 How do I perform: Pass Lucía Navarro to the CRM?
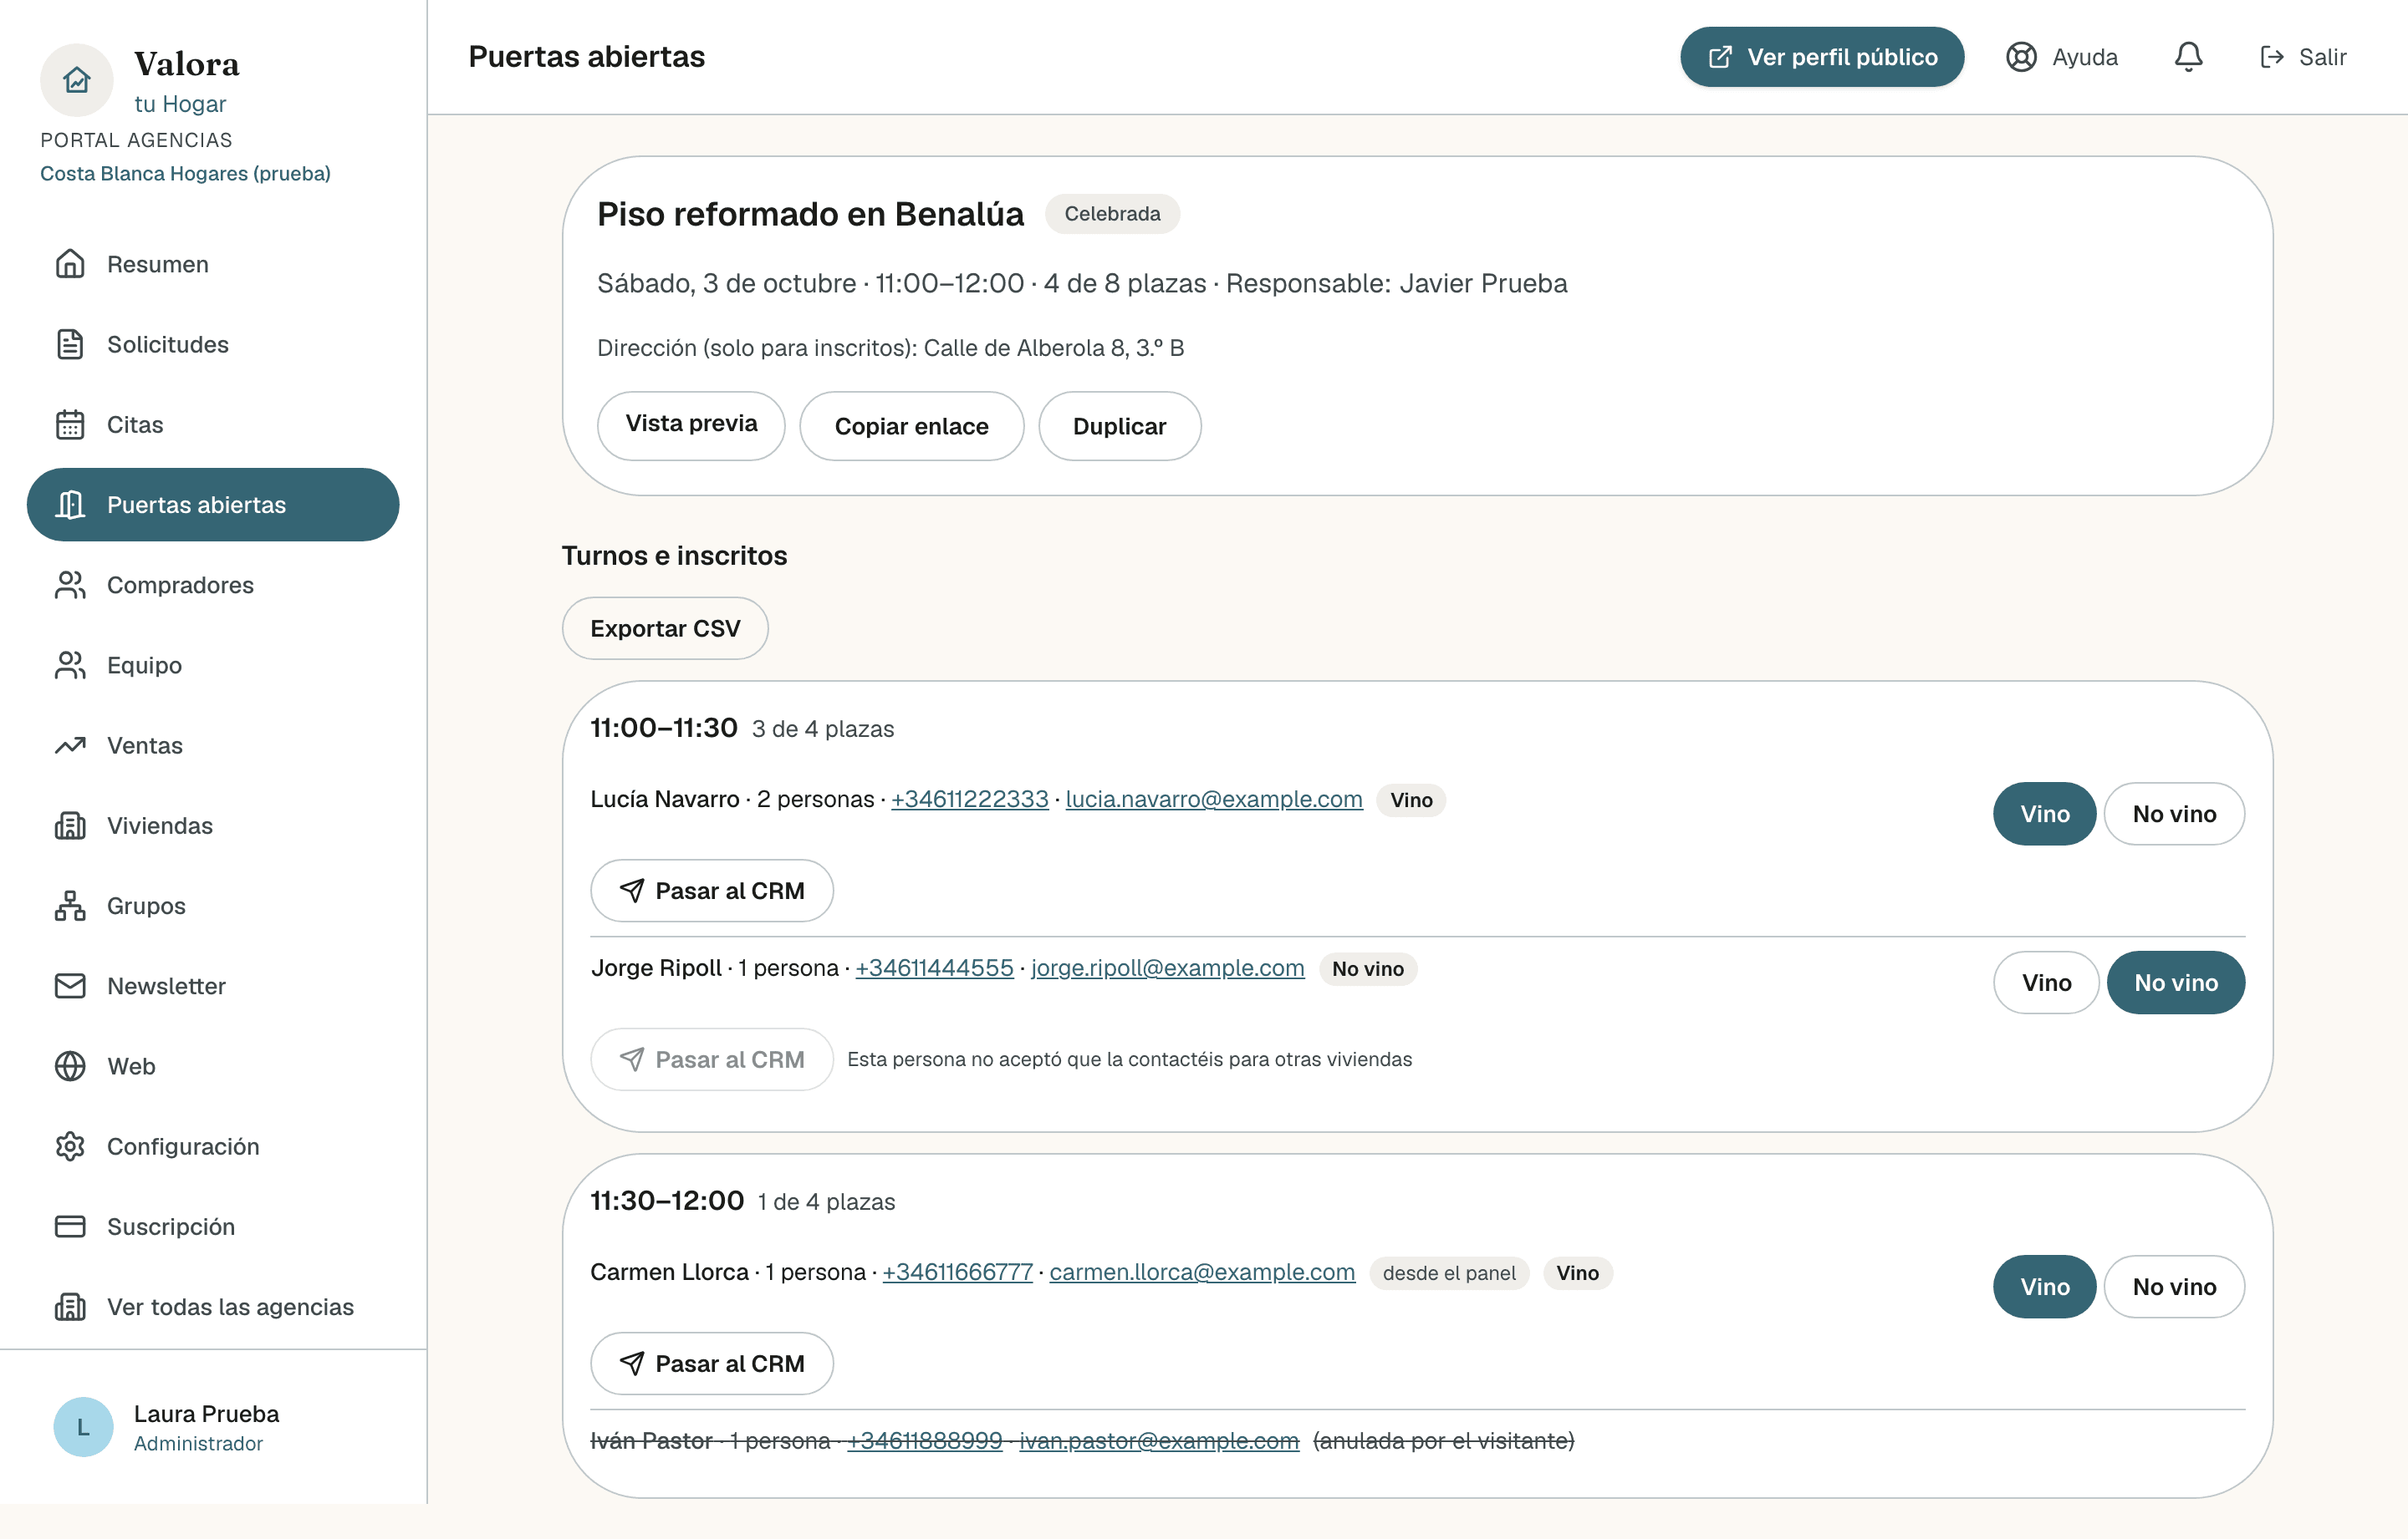[x=711, y=891]
